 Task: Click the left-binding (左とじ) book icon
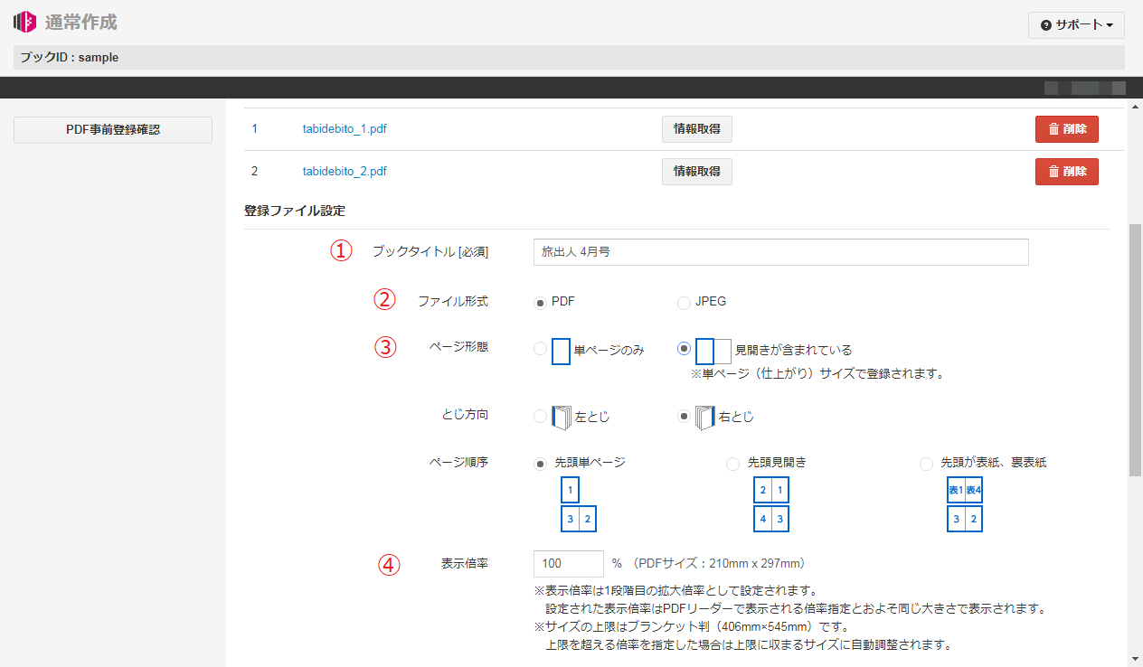click(562, 418)
